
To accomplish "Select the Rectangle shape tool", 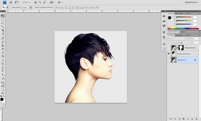I will point(3,78).
